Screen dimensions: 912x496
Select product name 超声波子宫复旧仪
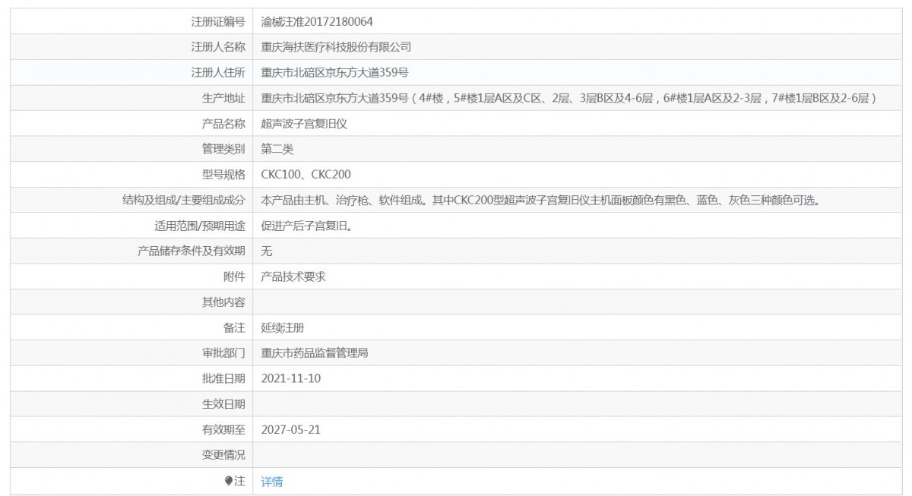304,124
